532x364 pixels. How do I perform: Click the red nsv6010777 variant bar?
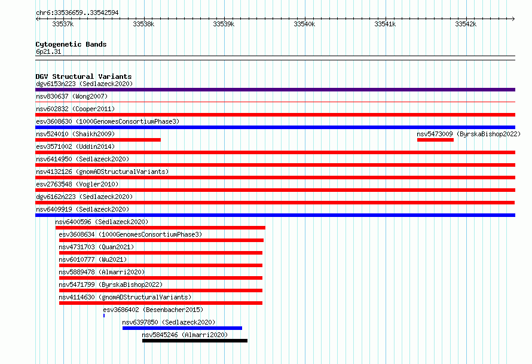[x=161, y=265]
